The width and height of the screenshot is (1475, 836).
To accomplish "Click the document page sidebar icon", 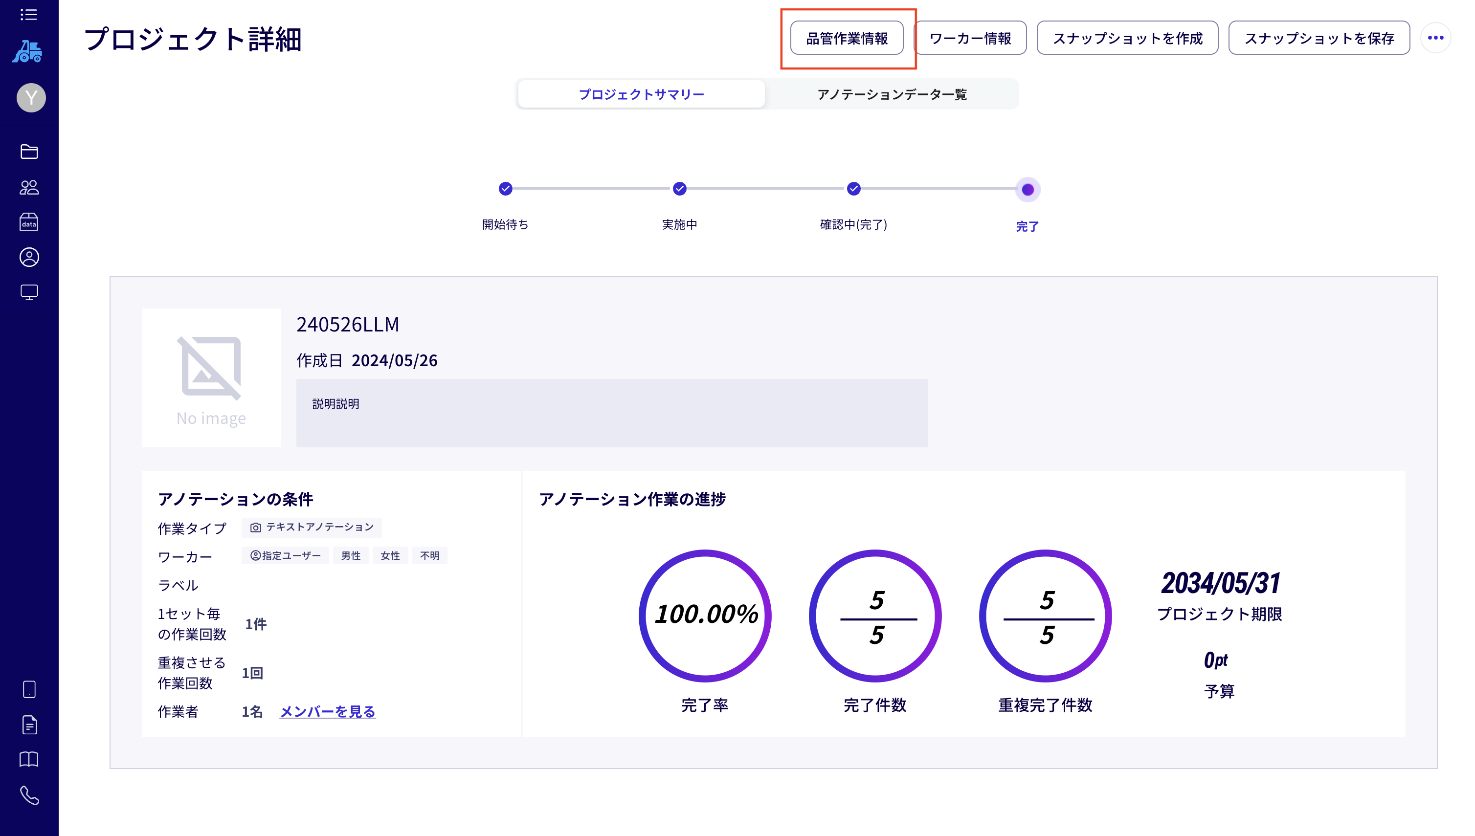I will coord(29,725).
